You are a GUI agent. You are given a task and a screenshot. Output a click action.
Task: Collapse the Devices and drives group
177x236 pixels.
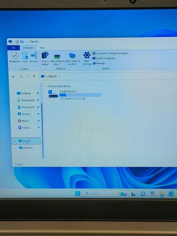tap(46, 86)
